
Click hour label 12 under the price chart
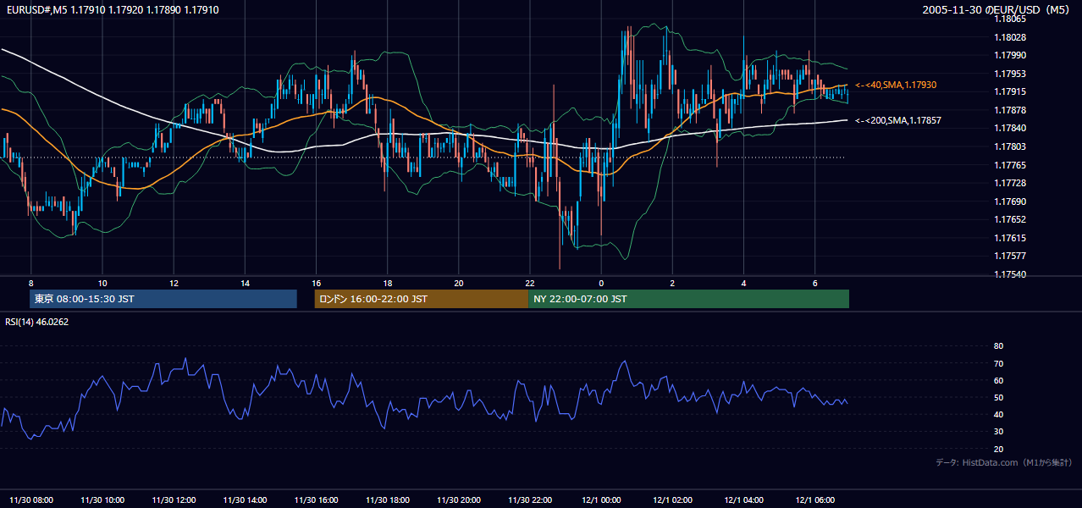(173, 283)
